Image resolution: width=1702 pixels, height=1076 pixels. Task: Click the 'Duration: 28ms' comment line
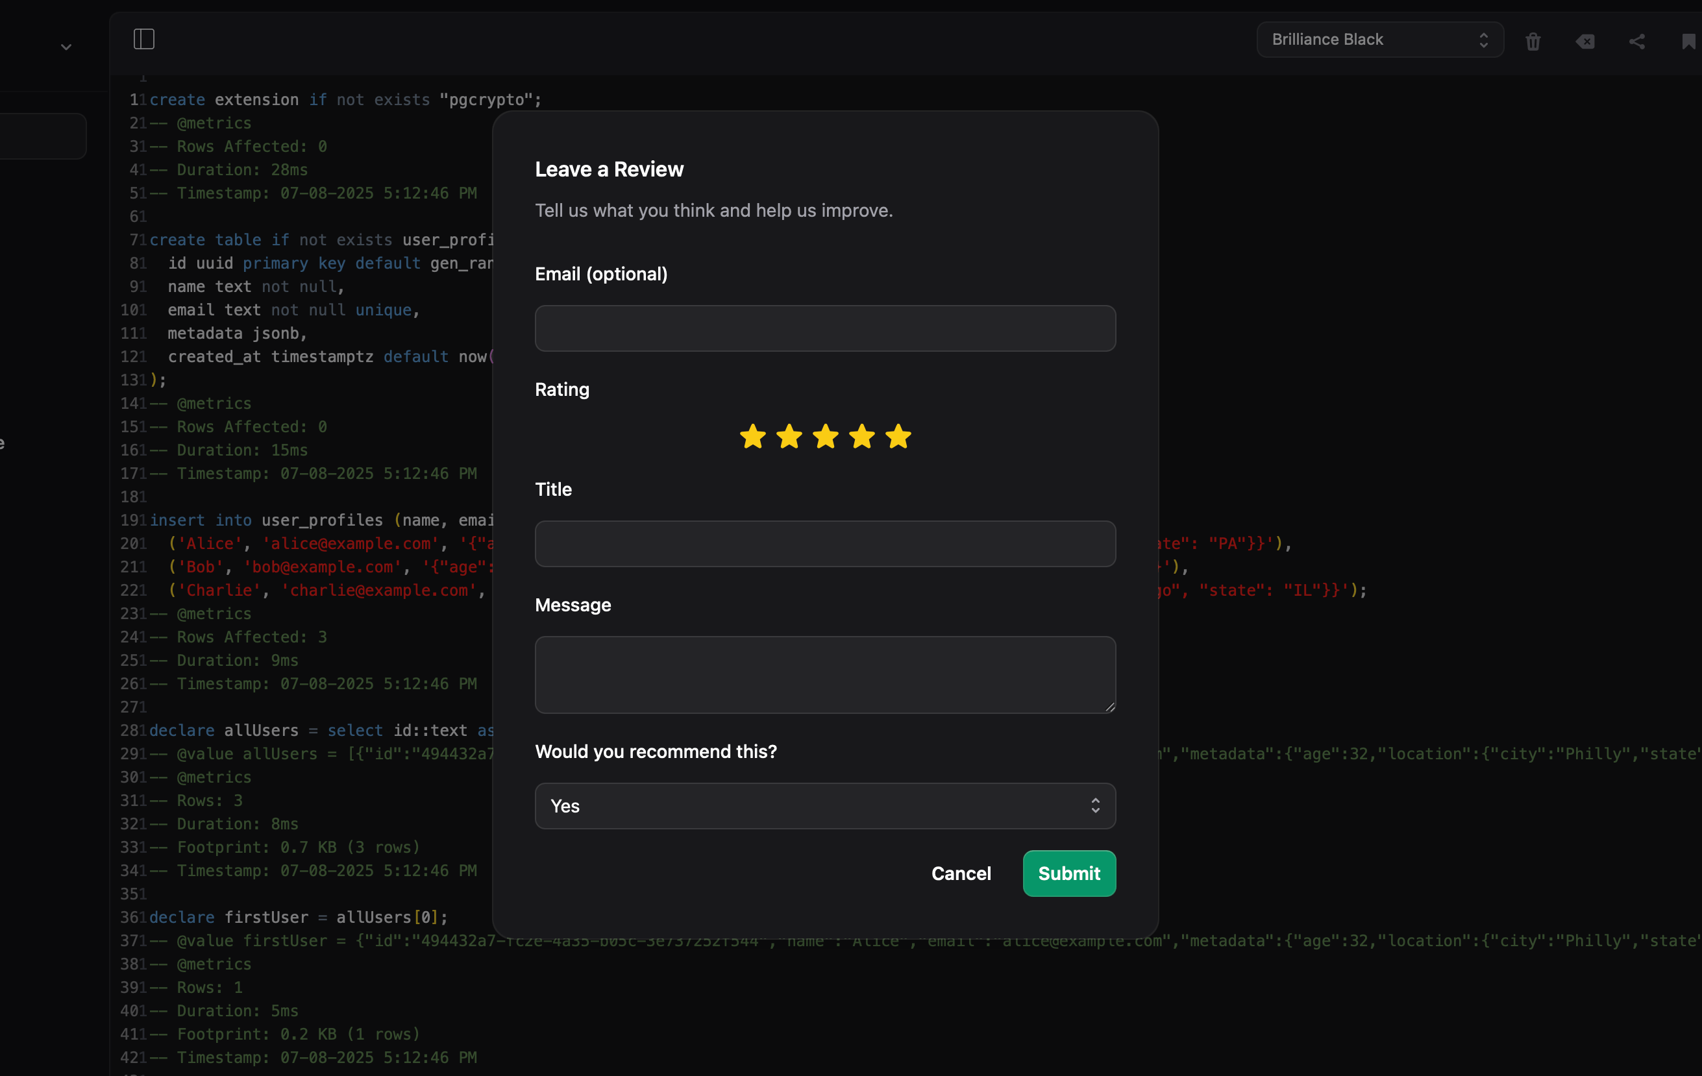click(x=228, y=169)
